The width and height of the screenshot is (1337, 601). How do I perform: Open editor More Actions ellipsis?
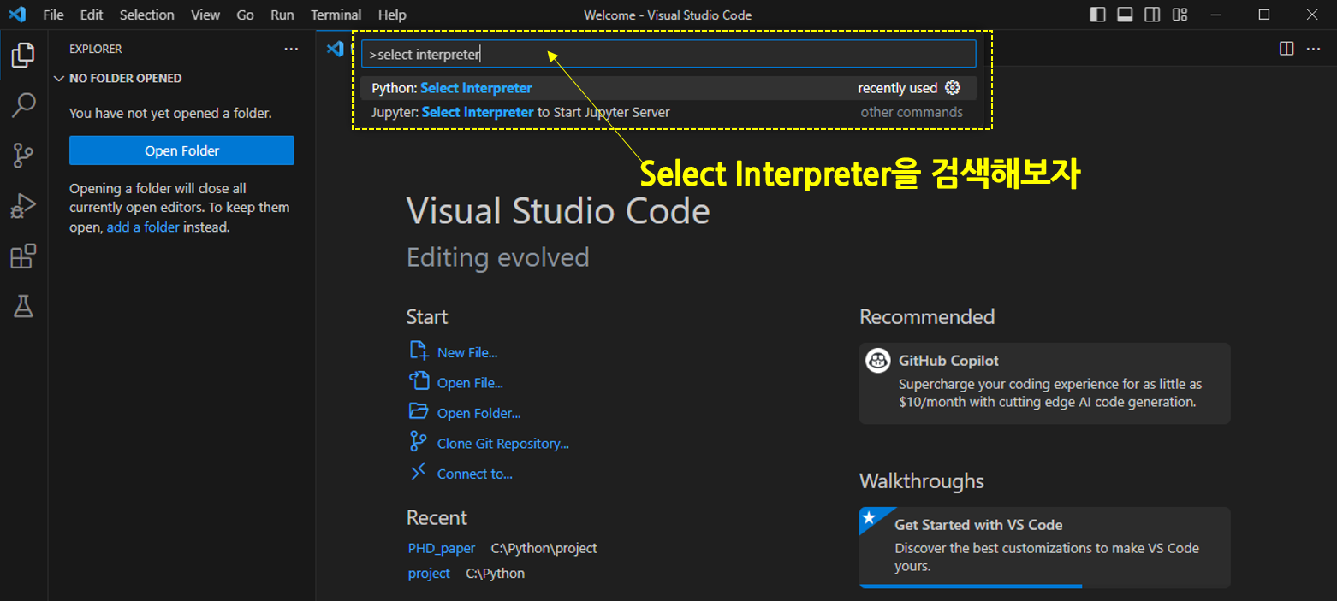pos(1313,49)
